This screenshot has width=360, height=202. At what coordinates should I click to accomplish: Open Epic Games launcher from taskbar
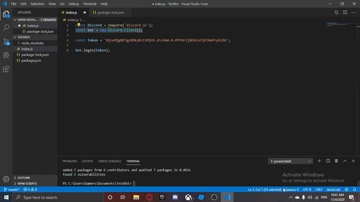click(162, 197)
